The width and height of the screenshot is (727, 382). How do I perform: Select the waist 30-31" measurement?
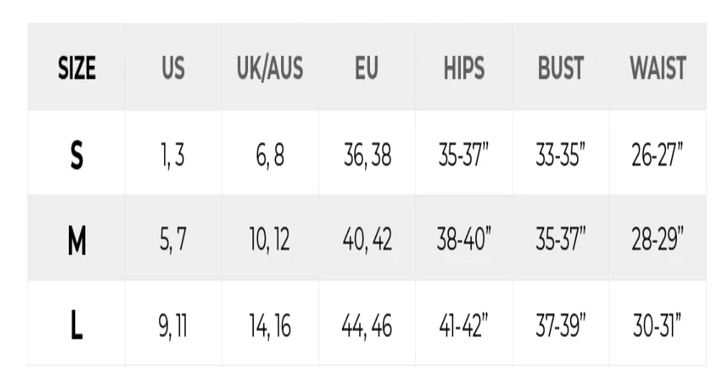[x=657, y=326]
